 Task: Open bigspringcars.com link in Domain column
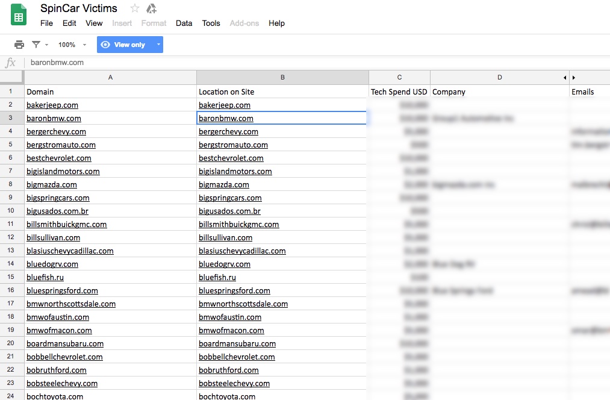(x=58, y=198)
